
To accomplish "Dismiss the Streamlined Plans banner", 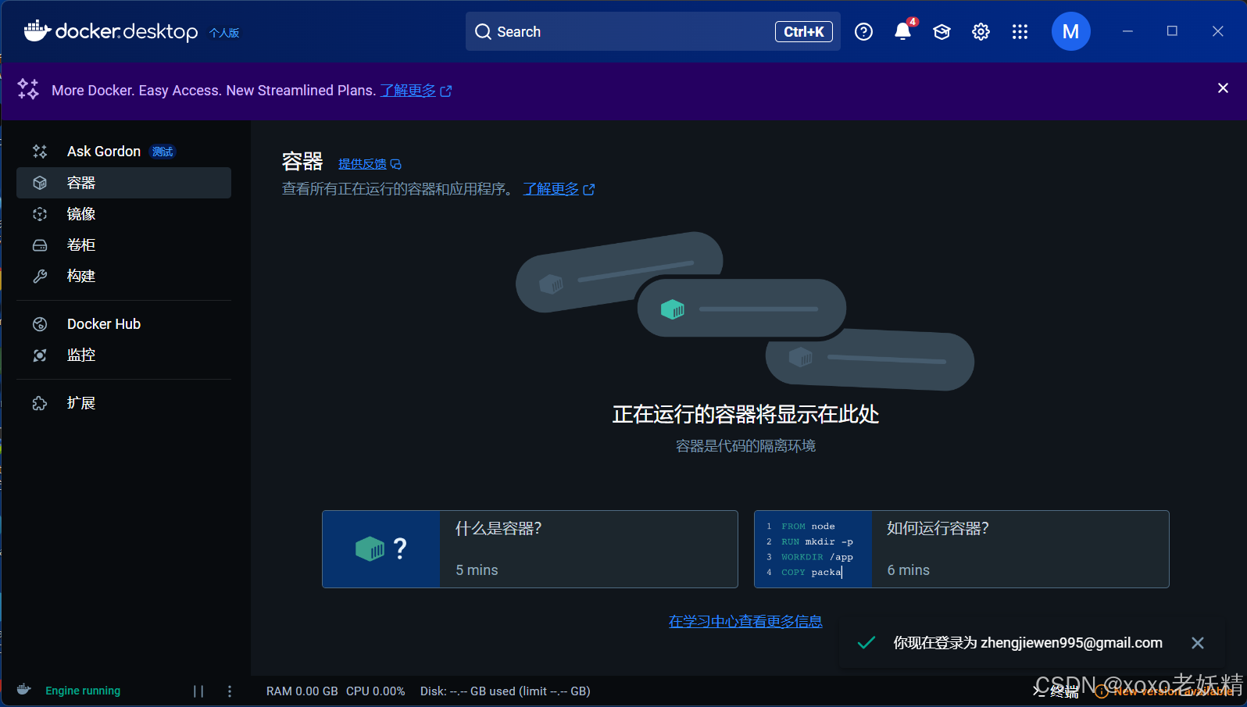I will (1223, 88).
